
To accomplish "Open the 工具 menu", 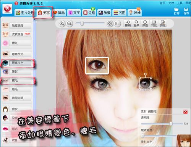I will point(180,3).
